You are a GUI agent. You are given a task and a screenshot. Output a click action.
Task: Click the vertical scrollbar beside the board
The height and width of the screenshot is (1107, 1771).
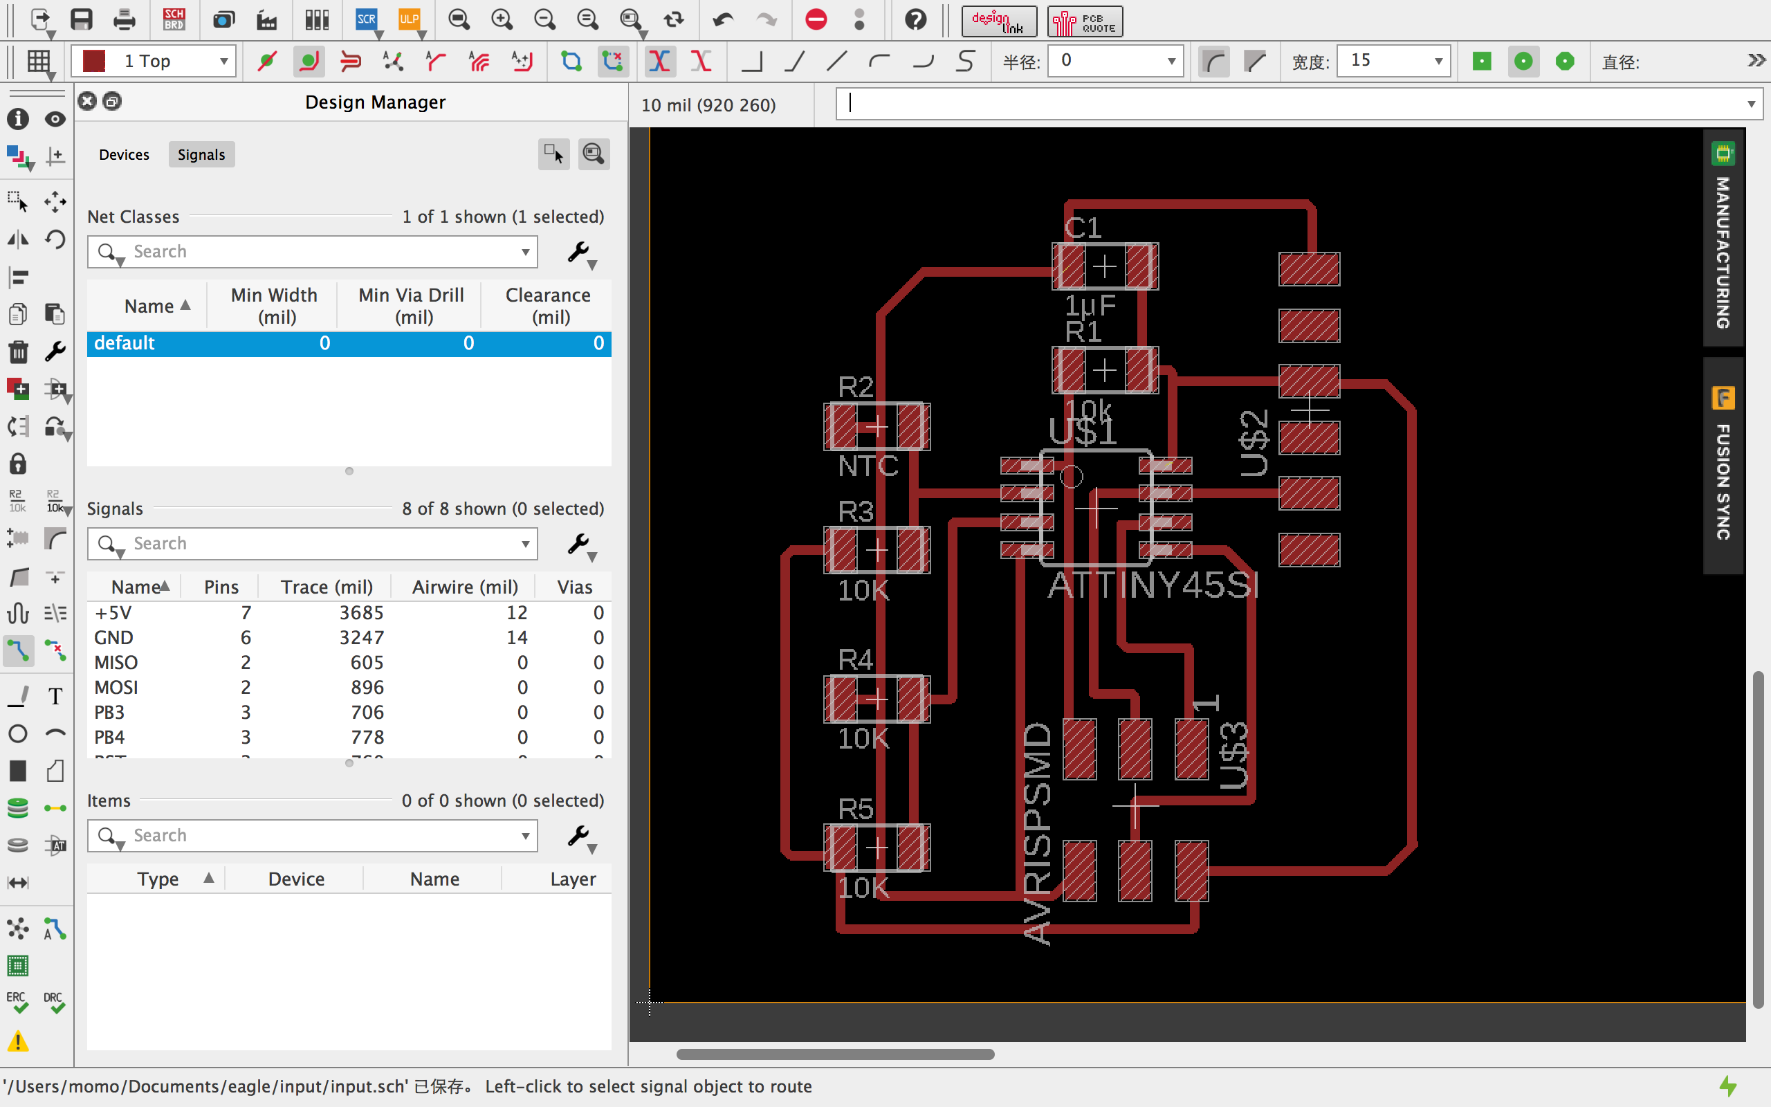pos(1759,839)
